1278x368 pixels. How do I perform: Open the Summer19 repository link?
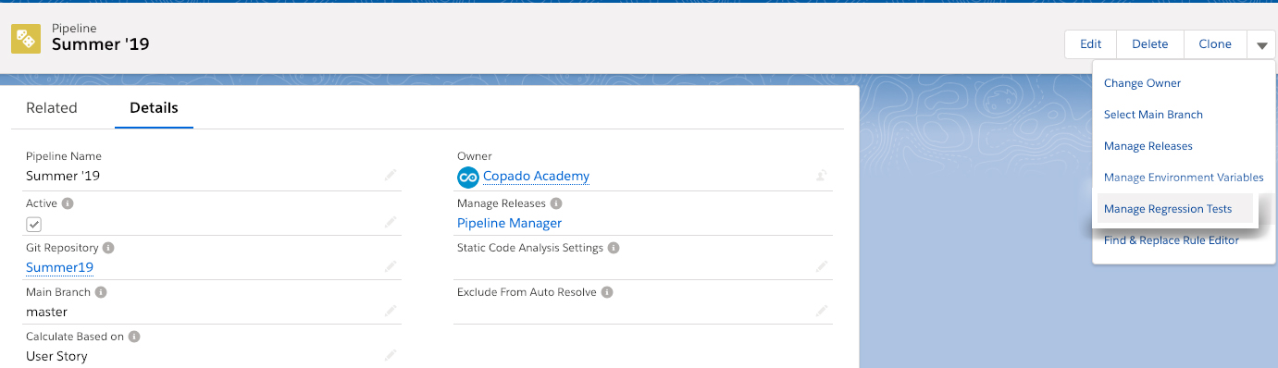click(x=59, y=267)
